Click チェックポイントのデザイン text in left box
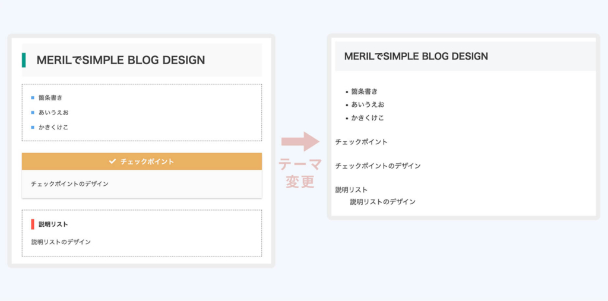Image resolution: width=608 pixels, height=301 pixels. click(70, 184)
